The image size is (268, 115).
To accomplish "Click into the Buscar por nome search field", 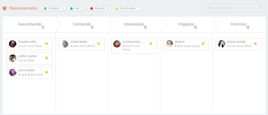I will tap(235, 8).
